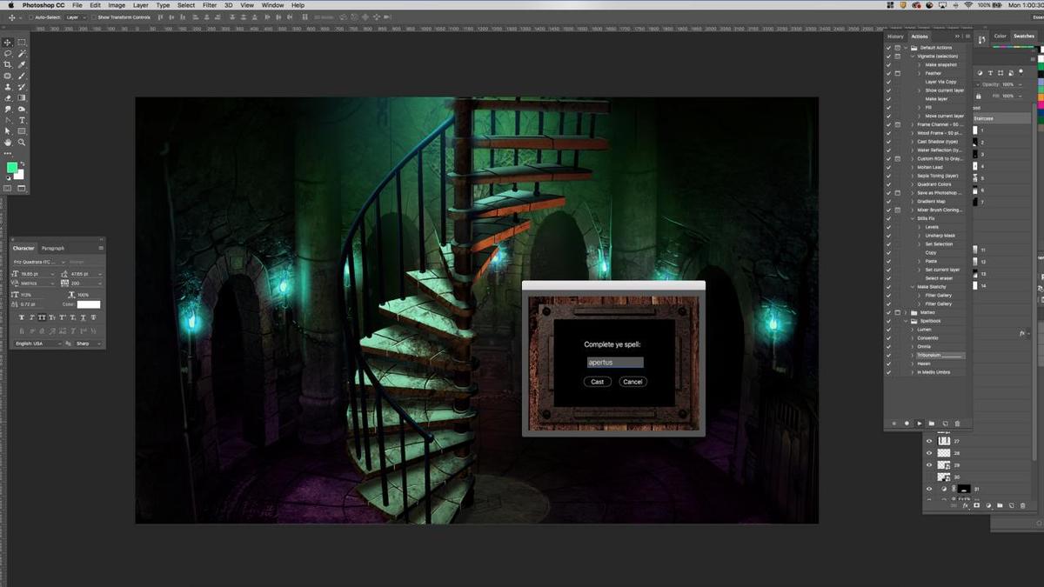The height and width of the screenshot is (587, 1044).
Task: Add a layer mask
Action: 976,505
